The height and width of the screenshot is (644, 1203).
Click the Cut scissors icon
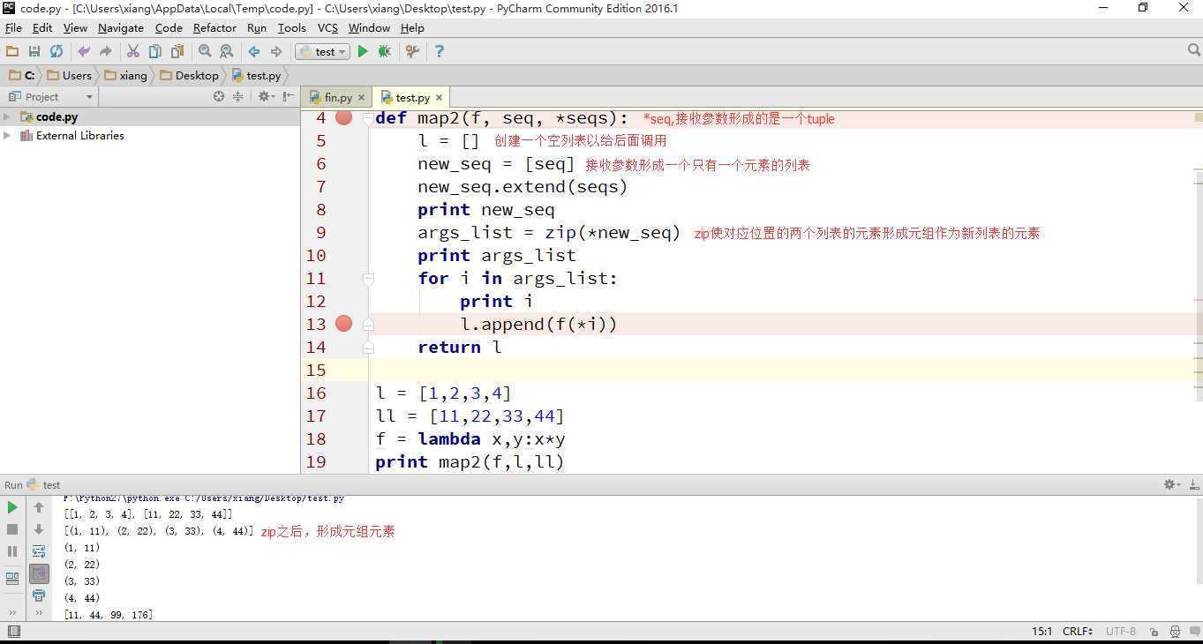tap(133, 52)
